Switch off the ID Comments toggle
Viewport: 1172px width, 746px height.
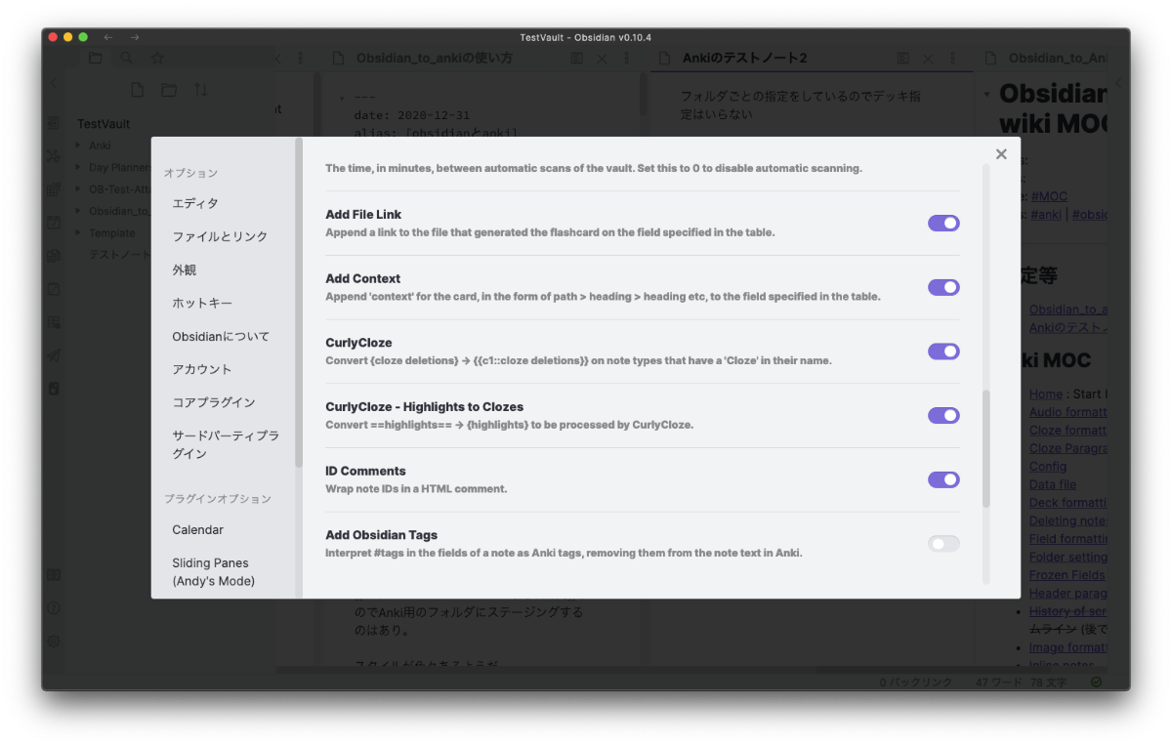tap(943, 479)
